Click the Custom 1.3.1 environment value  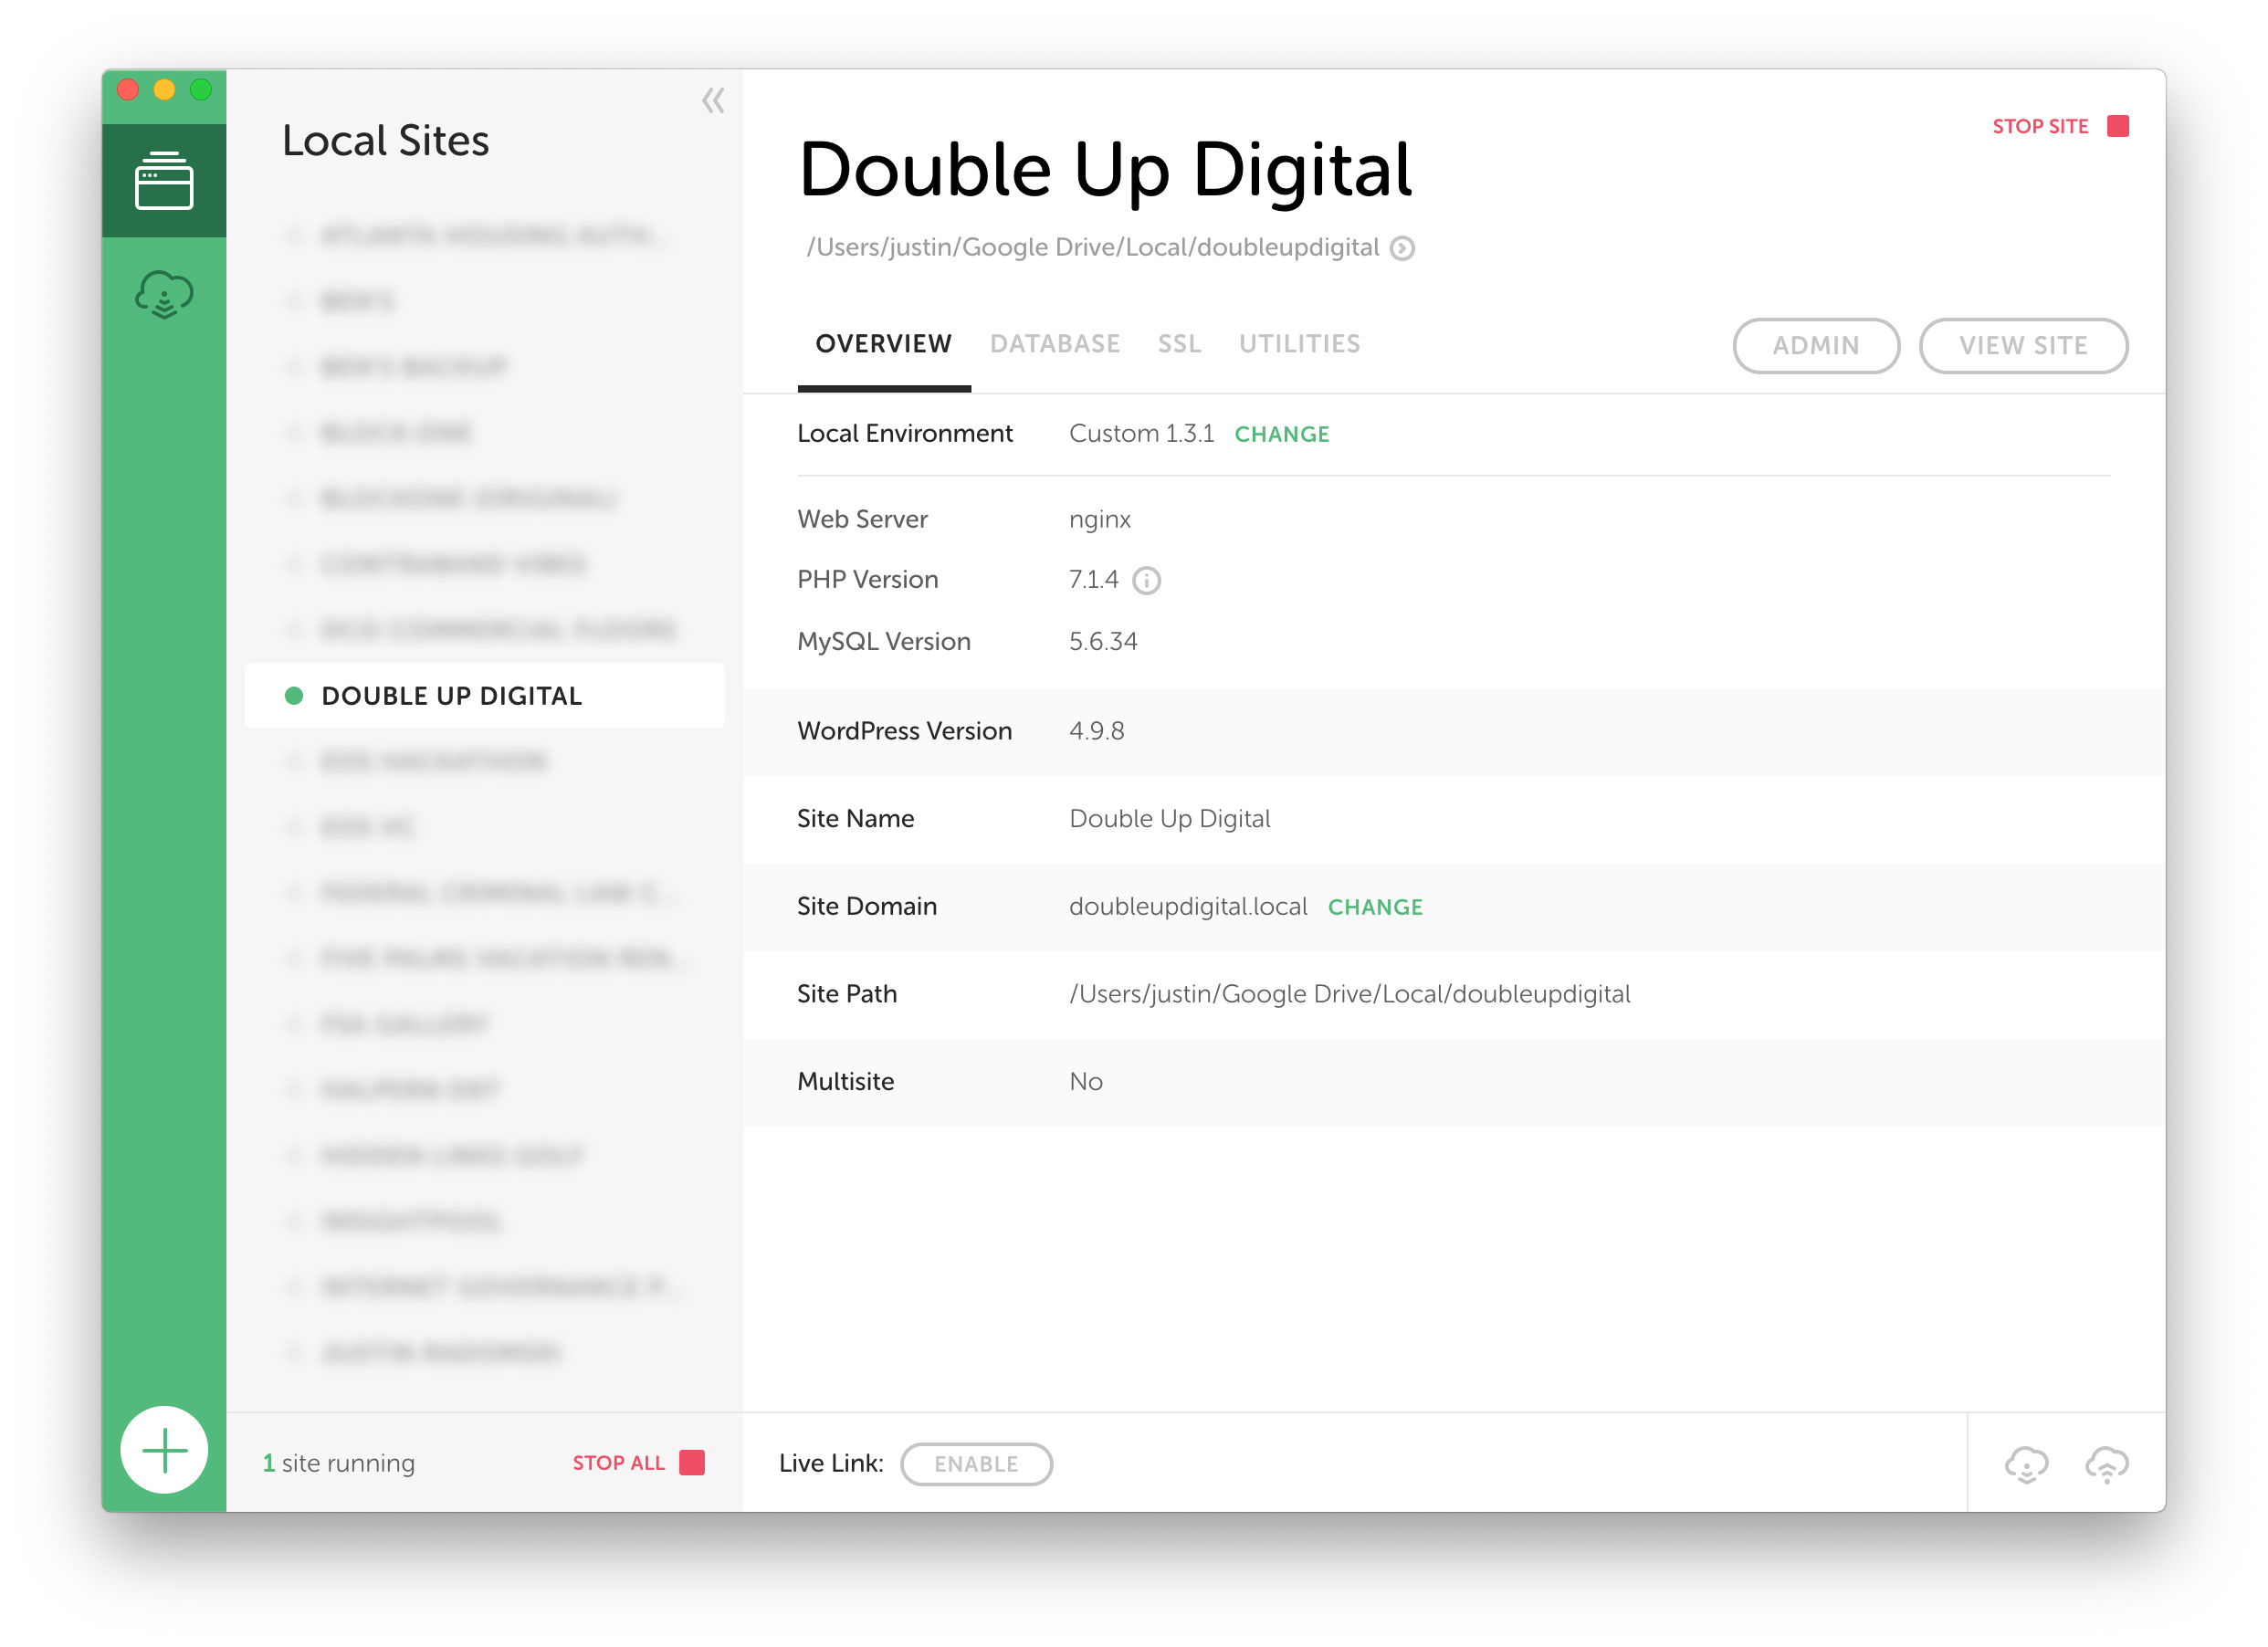pyautogui.click(x=1141, y=434)
